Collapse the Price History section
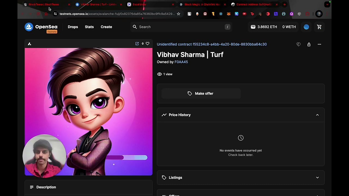Viewport: 349px width, 196px height. [x=317, y=115]
